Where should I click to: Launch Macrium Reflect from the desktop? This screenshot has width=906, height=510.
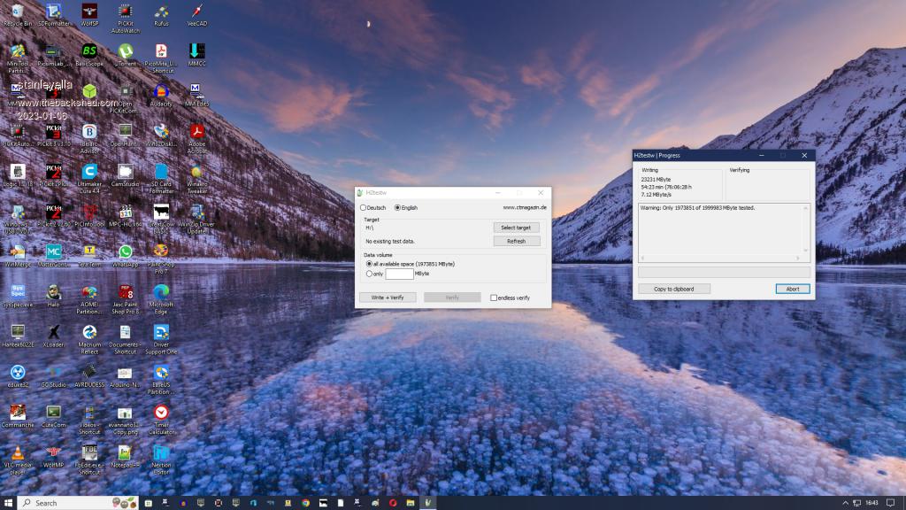click(89, 332)
